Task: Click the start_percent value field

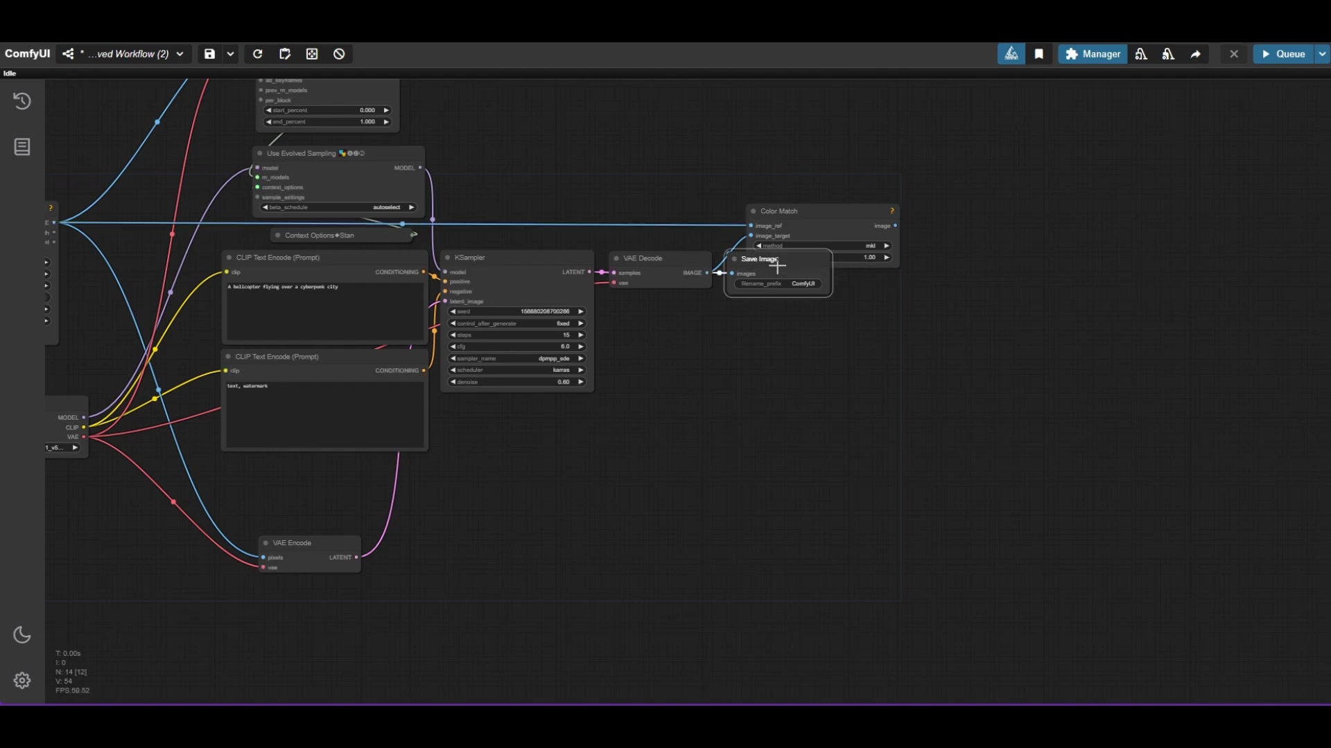Action: click(x=327, y=110)
